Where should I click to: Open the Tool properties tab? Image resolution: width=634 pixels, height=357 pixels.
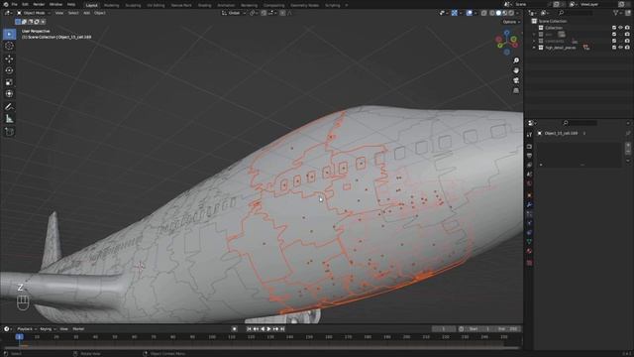coord(530,135)
